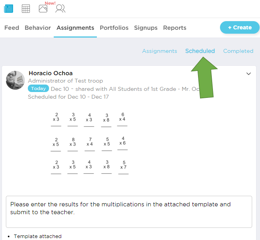
Task: Switch to the Behavior tab
Action: (x=38, y=28)
